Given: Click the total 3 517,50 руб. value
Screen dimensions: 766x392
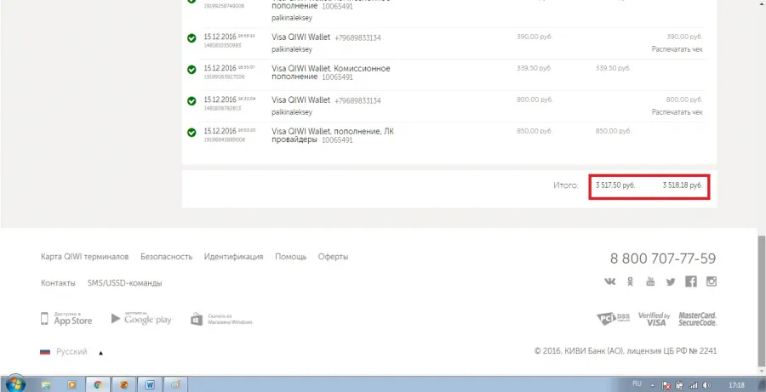Looking at the screenshot, I should tap(615, 185).
